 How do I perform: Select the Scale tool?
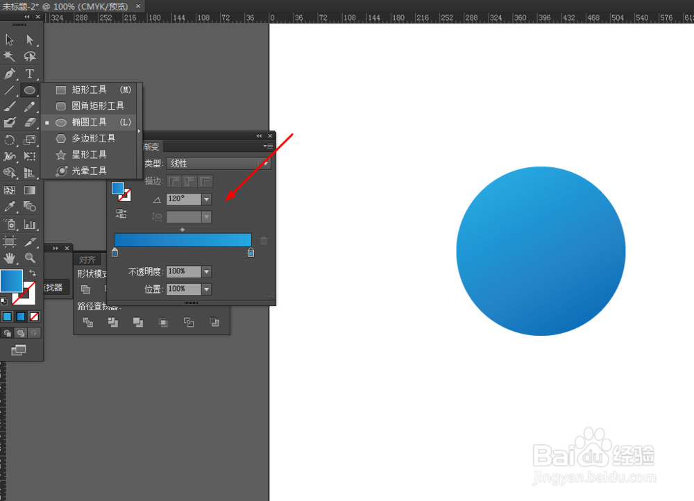(30, 140)
